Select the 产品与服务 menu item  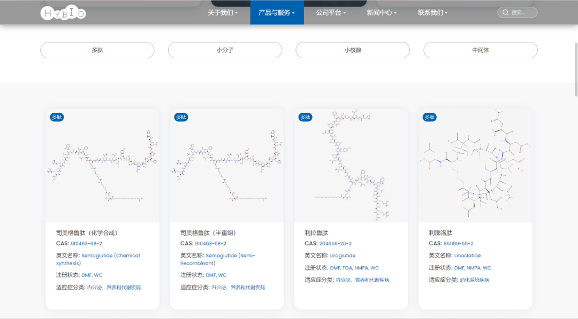tap(277, 12)
